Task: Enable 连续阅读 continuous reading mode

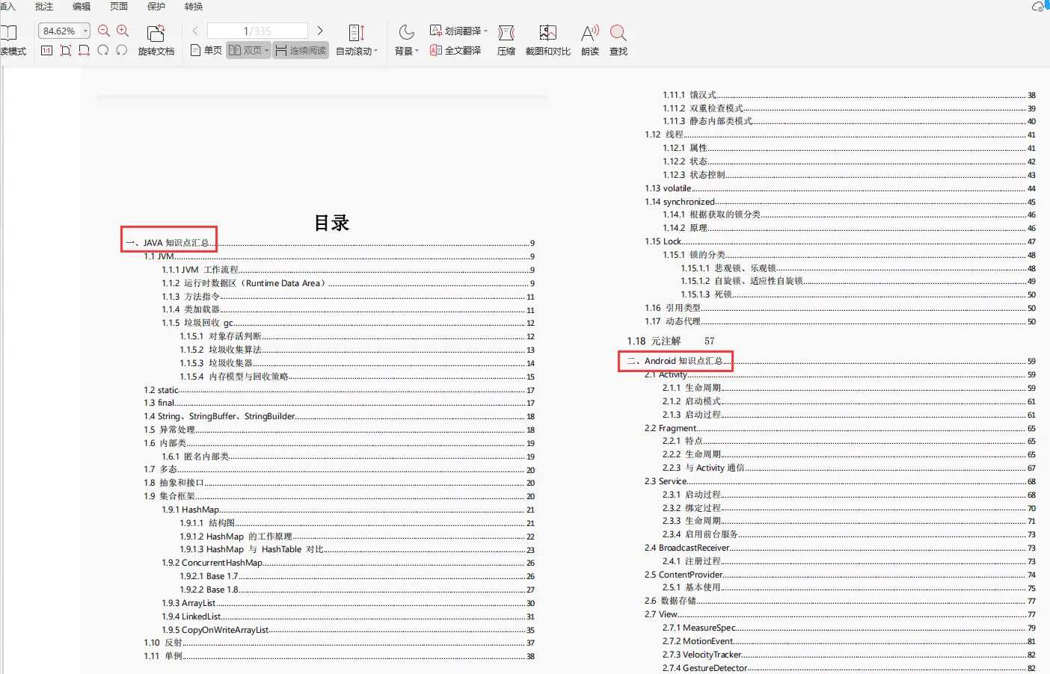Action: coord(301,50)
